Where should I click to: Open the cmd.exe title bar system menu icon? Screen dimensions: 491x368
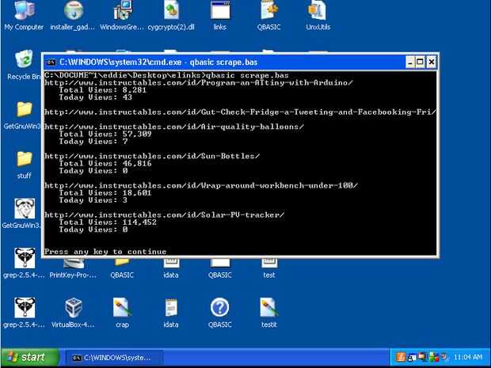(x=51, y=63)
